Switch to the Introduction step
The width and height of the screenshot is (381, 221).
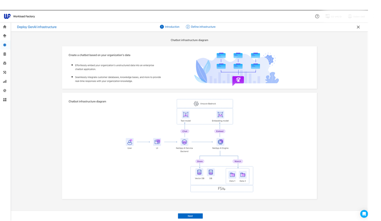pyautogui.click(x=170, y=27)
